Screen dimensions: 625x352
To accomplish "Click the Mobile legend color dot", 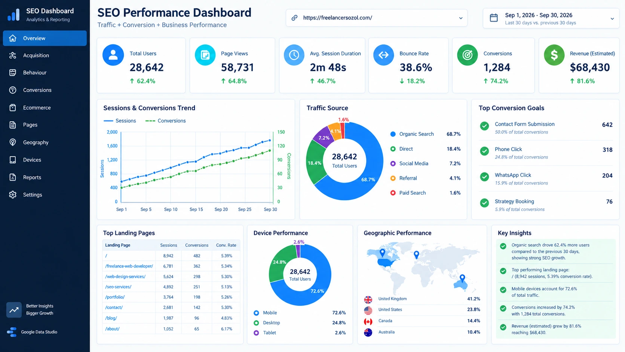I will [256, 313].
